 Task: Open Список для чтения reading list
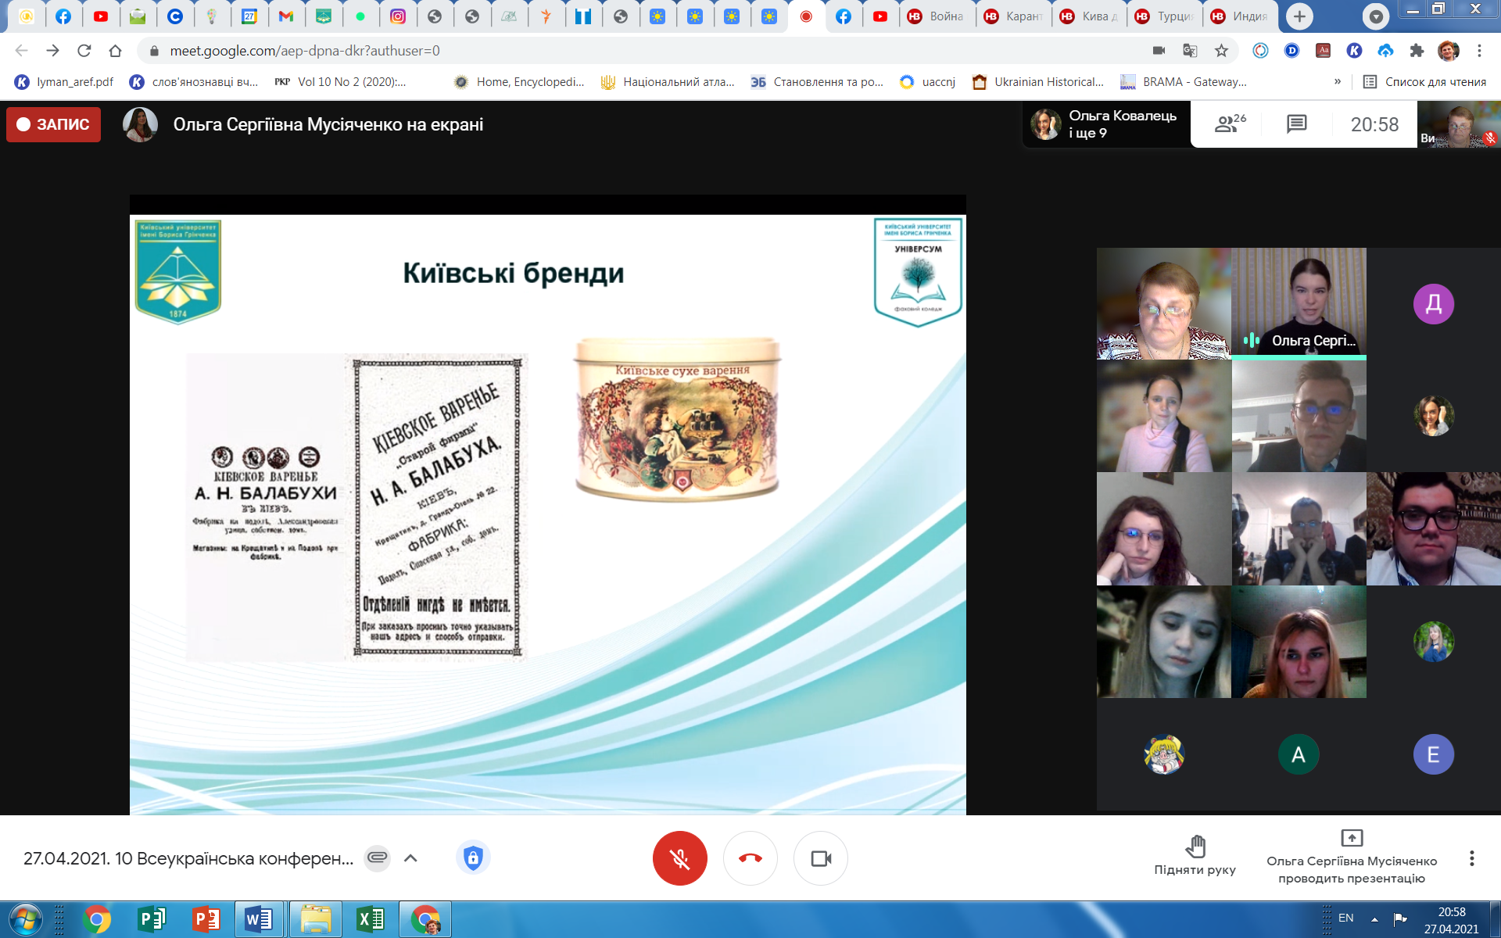[1424, 81]
